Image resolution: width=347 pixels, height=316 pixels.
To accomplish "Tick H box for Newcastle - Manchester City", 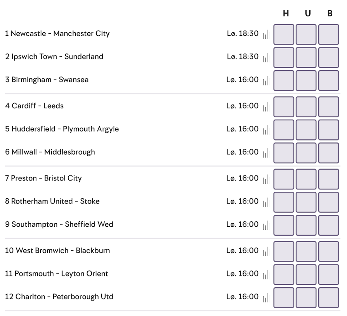I will [x=284, y=35].
